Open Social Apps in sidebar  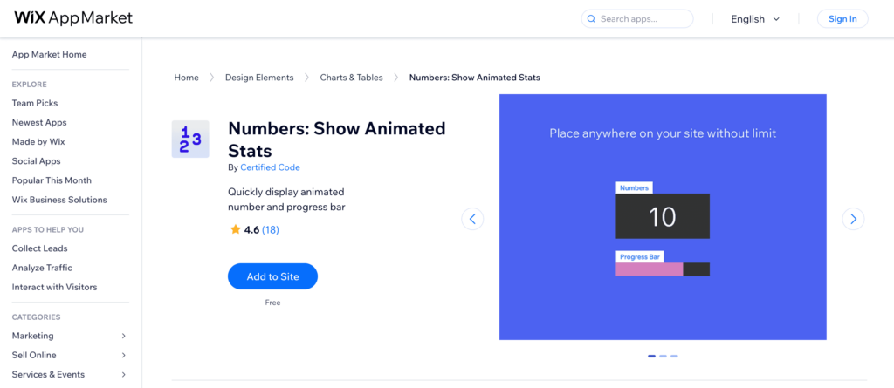click(x=36, y=161)
